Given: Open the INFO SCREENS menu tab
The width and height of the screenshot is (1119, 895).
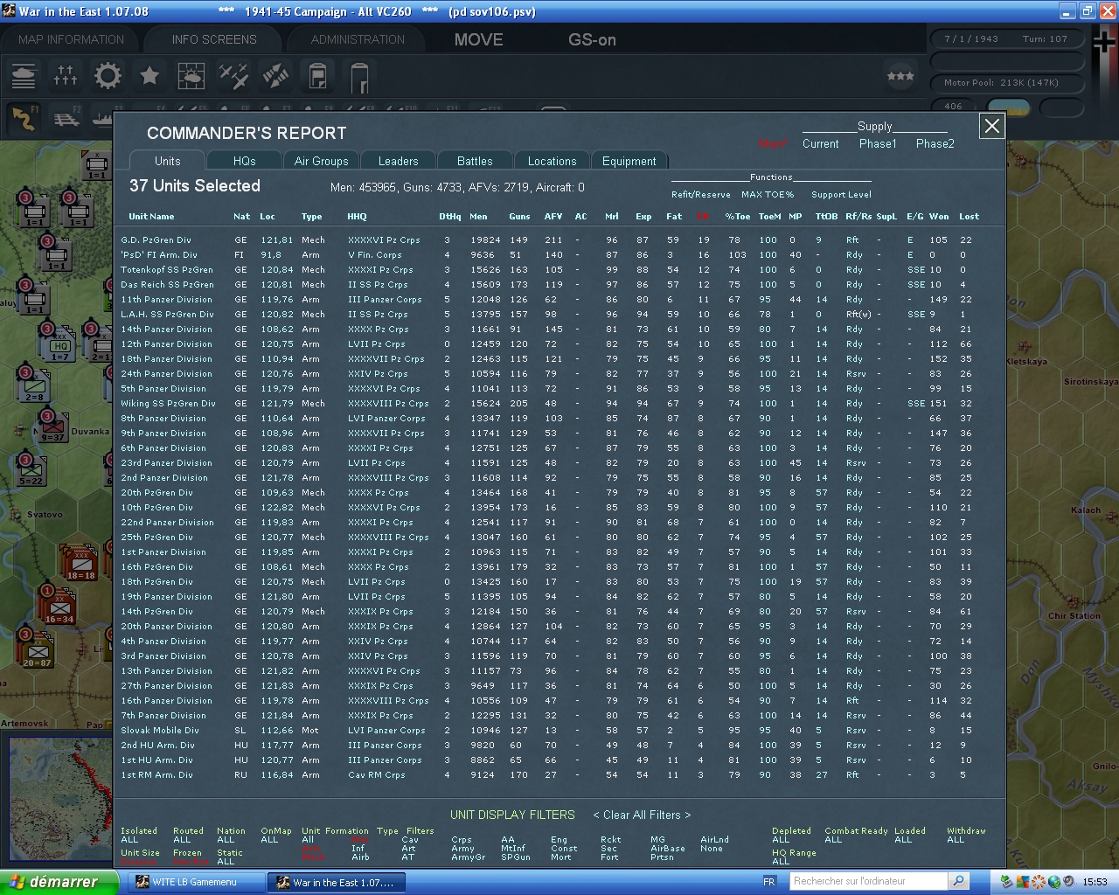Looking at the screenshot, I should [214, 39].
